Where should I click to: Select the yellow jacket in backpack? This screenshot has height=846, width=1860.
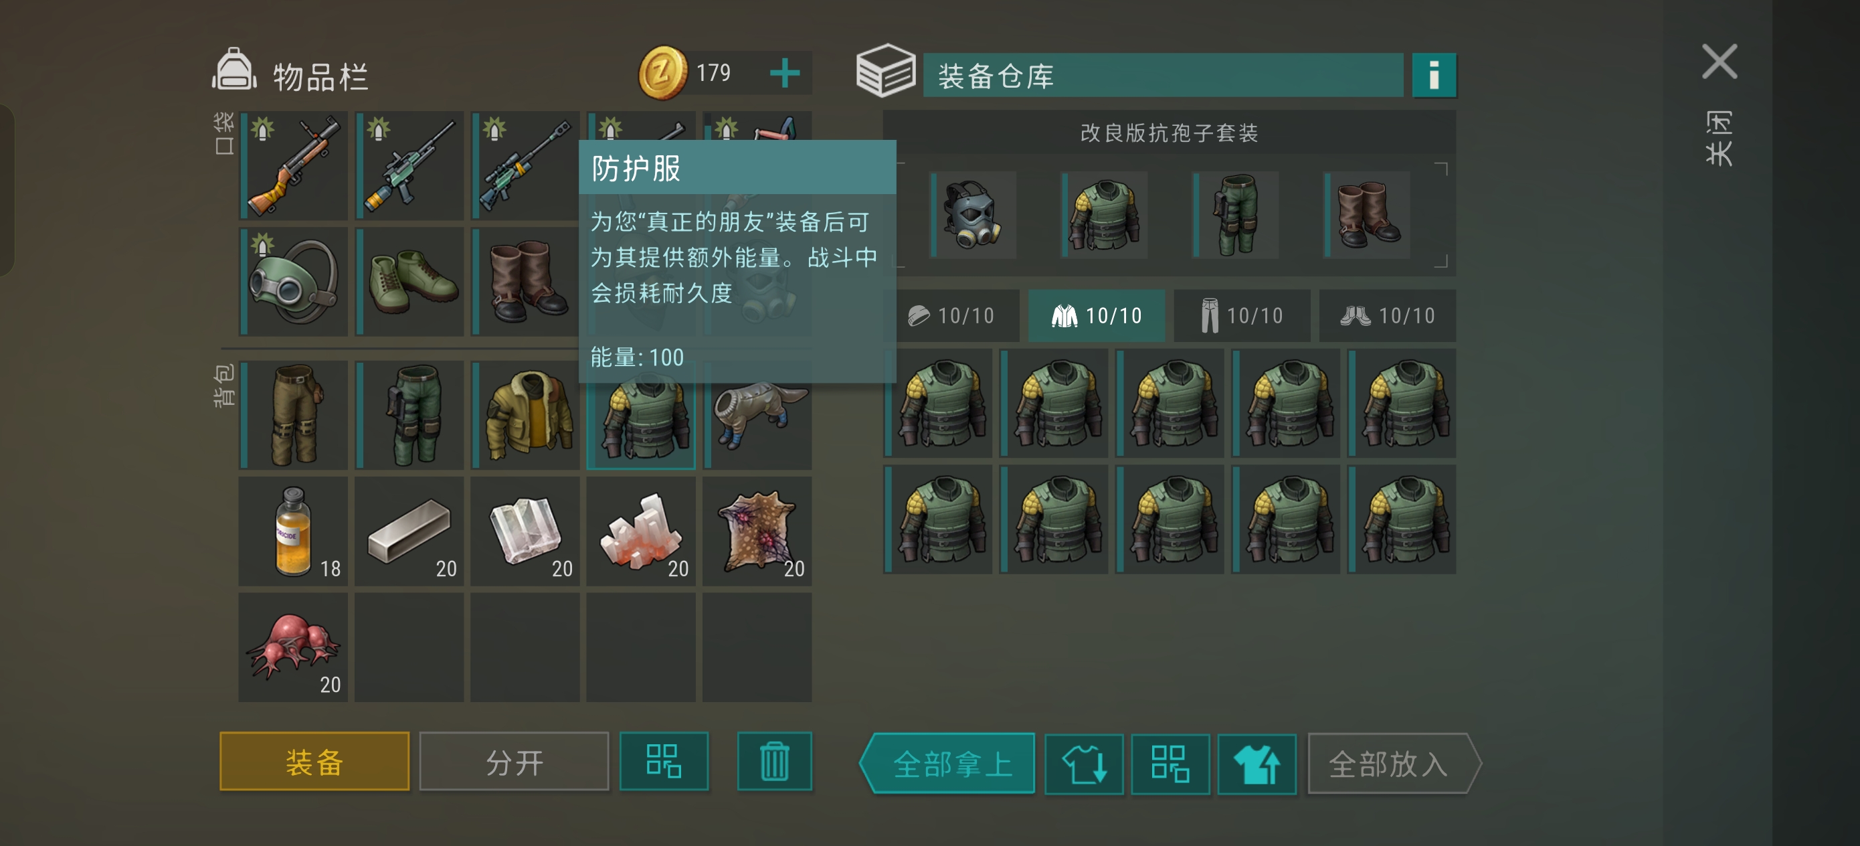point(525,415)
